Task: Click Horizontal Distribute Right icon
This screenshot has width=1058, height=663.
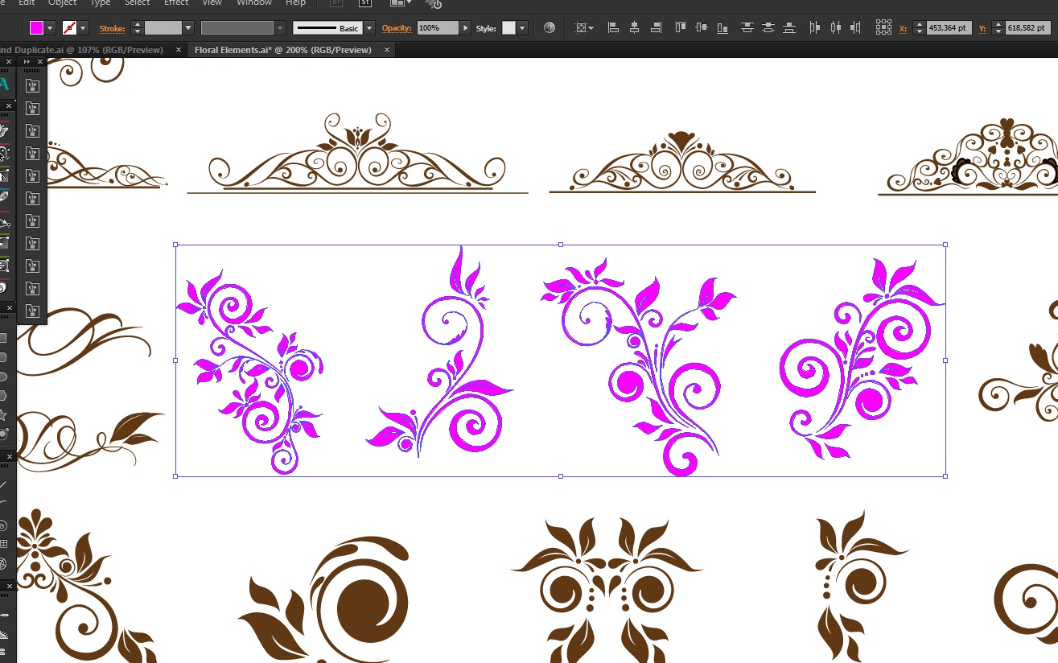Action: tap(856, 28)
